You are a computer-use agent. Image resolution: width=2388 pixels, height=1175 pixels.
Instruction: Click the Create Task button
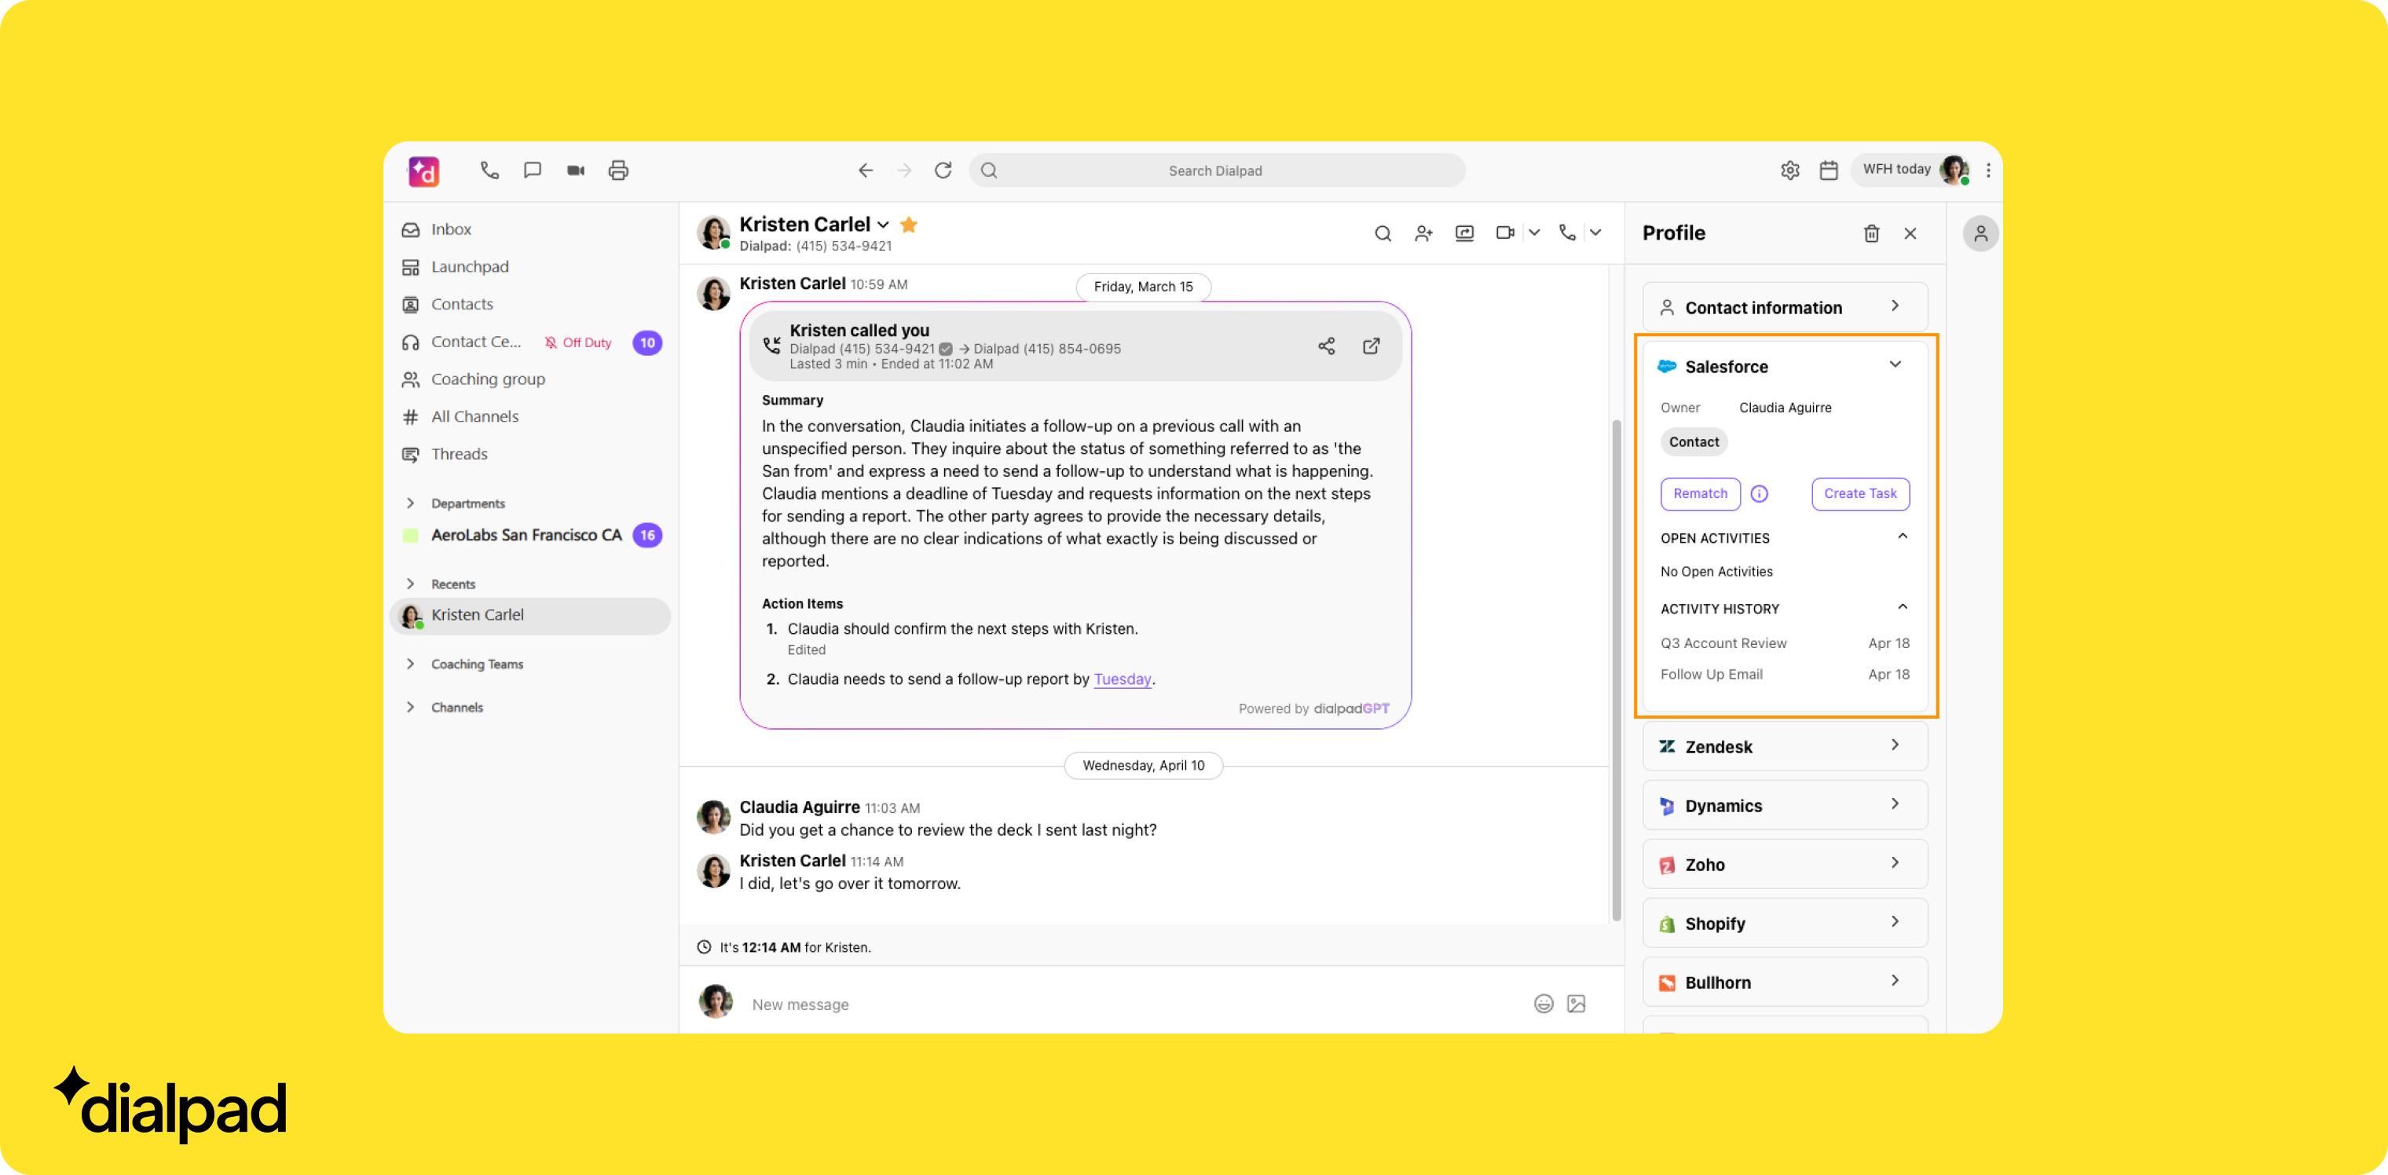1859,494
